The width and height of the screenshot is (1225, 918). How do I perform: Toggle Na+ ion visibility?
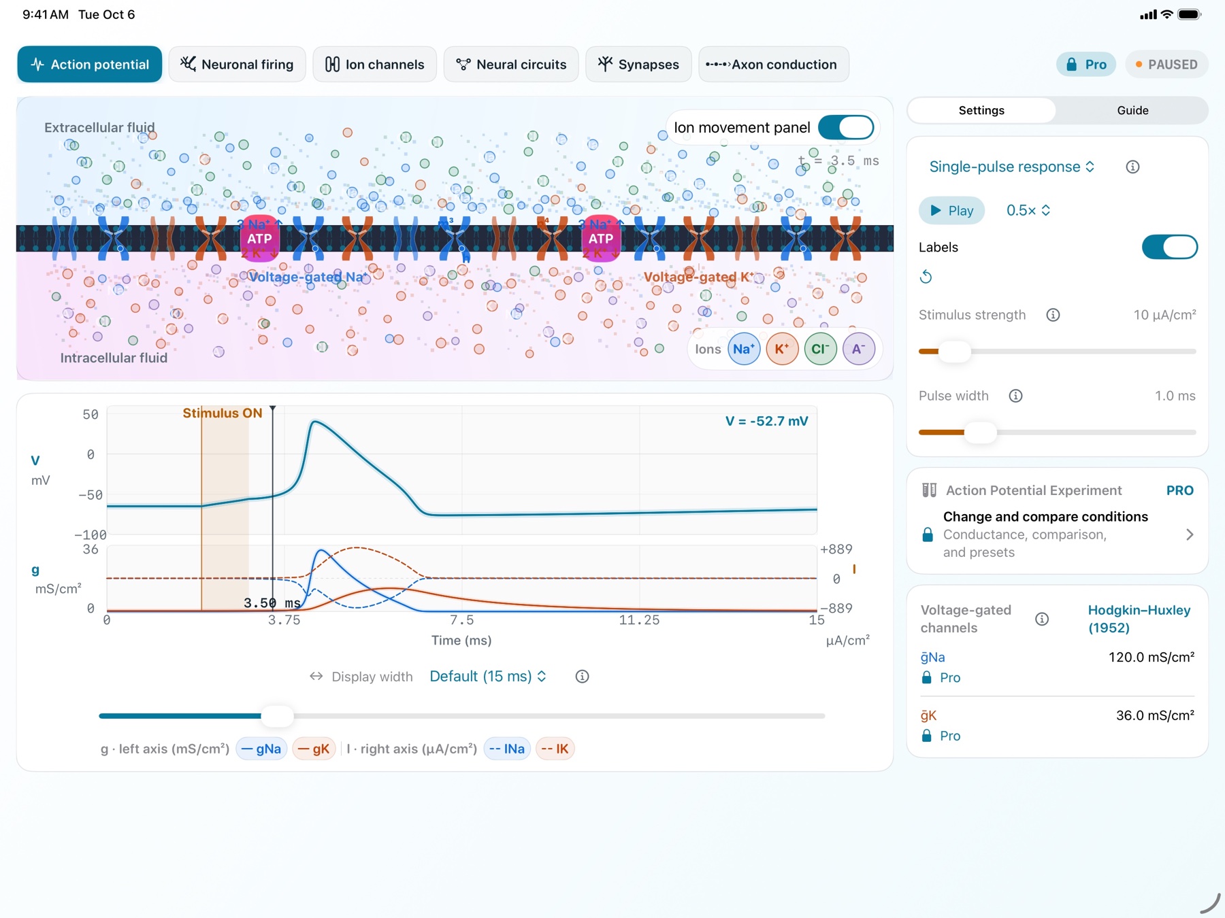[744, 349]
